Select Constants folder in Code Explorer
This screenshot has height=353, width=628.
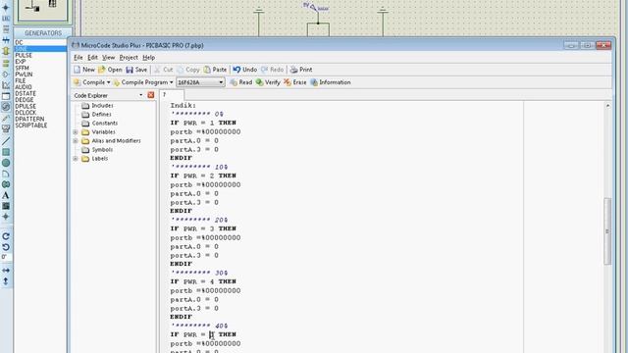pos(100,124)
